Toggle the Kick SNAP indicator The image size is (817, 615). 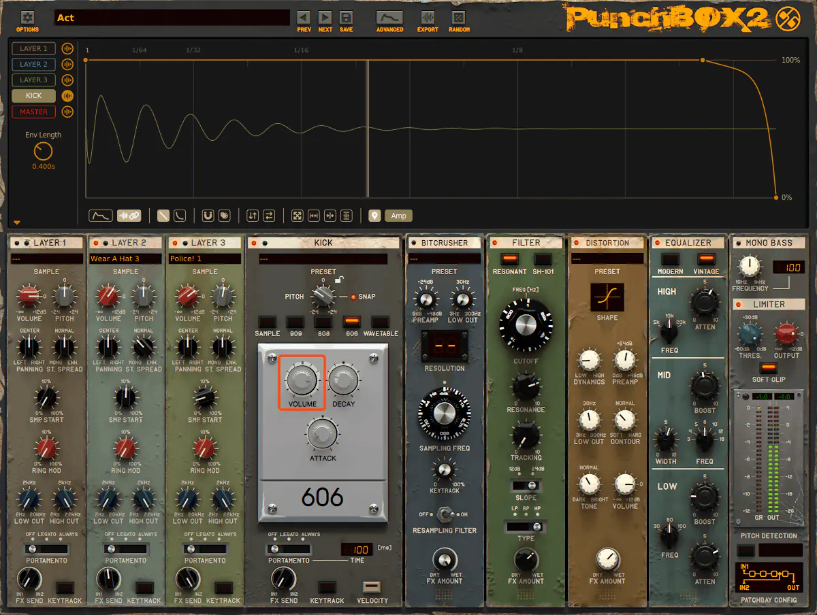[x=353, y=297]
